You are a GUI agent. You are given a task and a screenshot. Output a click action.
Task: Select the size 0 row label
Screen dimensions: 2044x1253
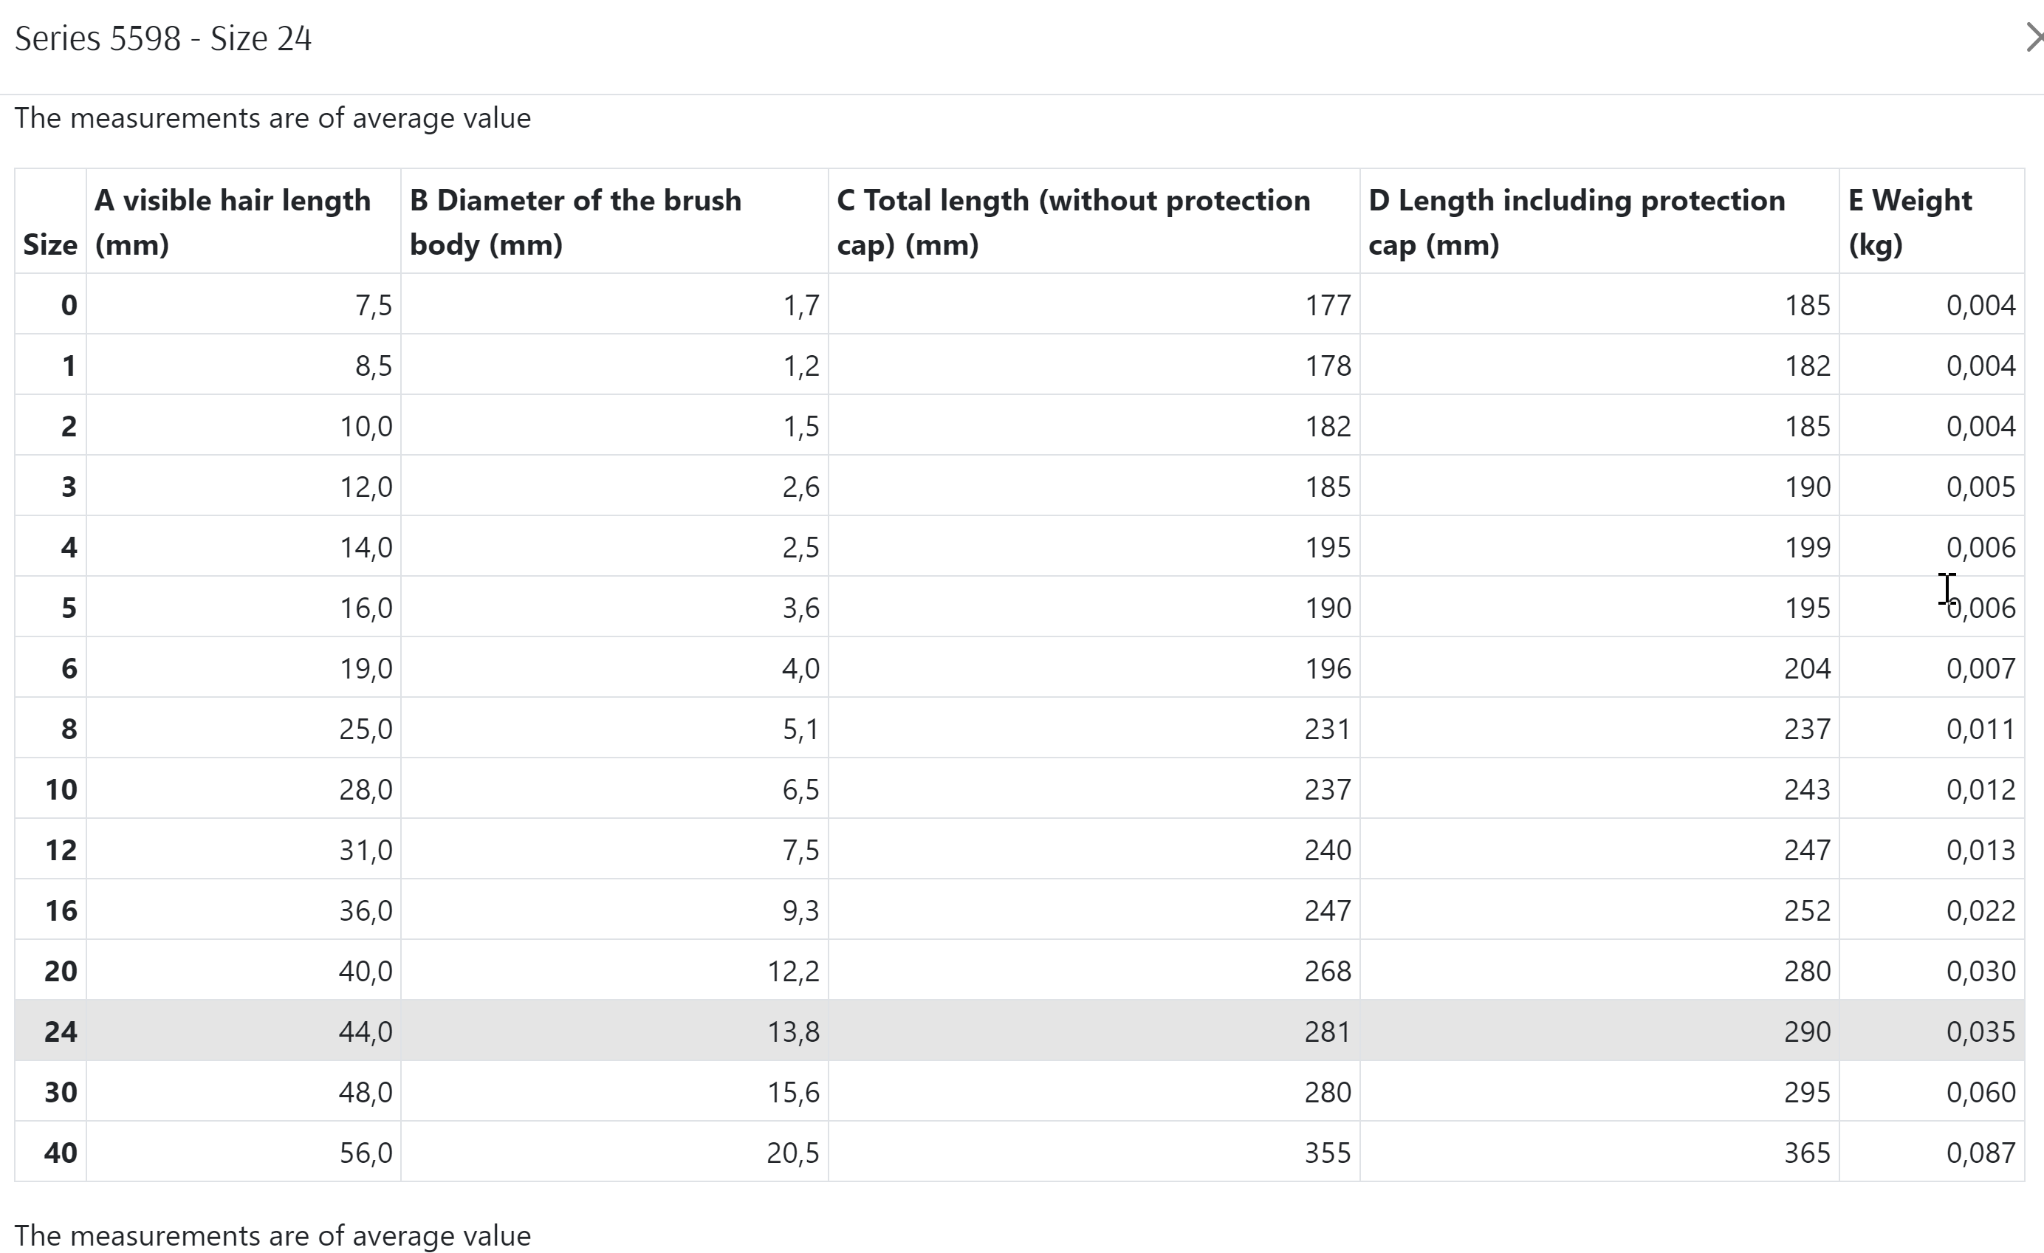[69, 305]
